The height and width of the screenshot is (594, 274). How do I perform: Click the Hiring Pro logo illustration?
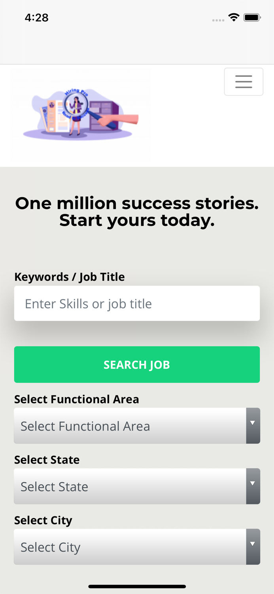[81, 114]
